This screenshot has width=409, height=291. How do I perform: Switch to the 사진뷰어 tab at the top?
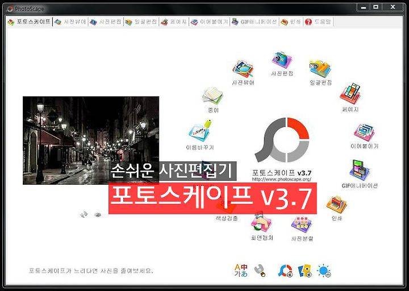(x=70, y=22)
